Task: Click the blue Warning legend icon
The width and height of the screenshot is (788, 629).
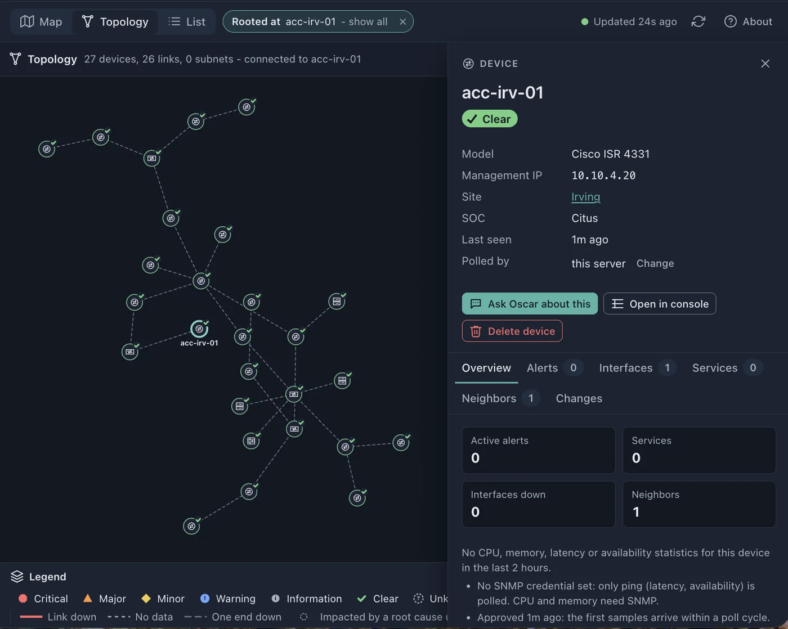Action: coord(205,599)
